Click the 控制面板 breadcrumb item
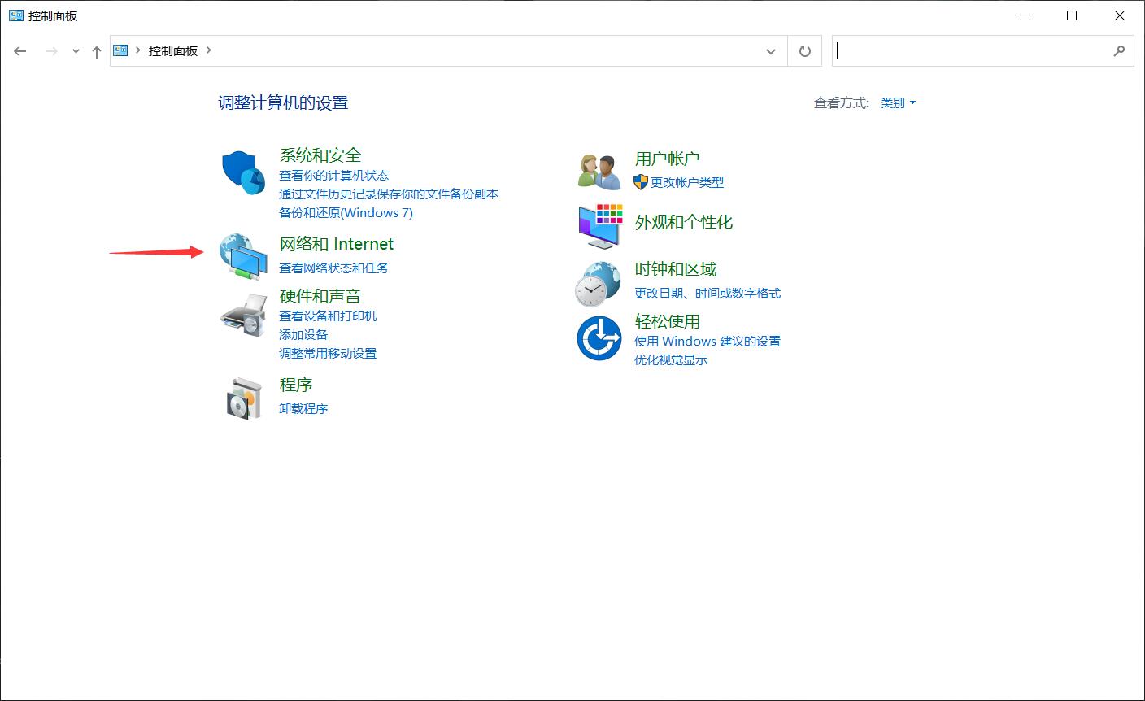Screen dimensions: 1145x701 coord(173,50)
